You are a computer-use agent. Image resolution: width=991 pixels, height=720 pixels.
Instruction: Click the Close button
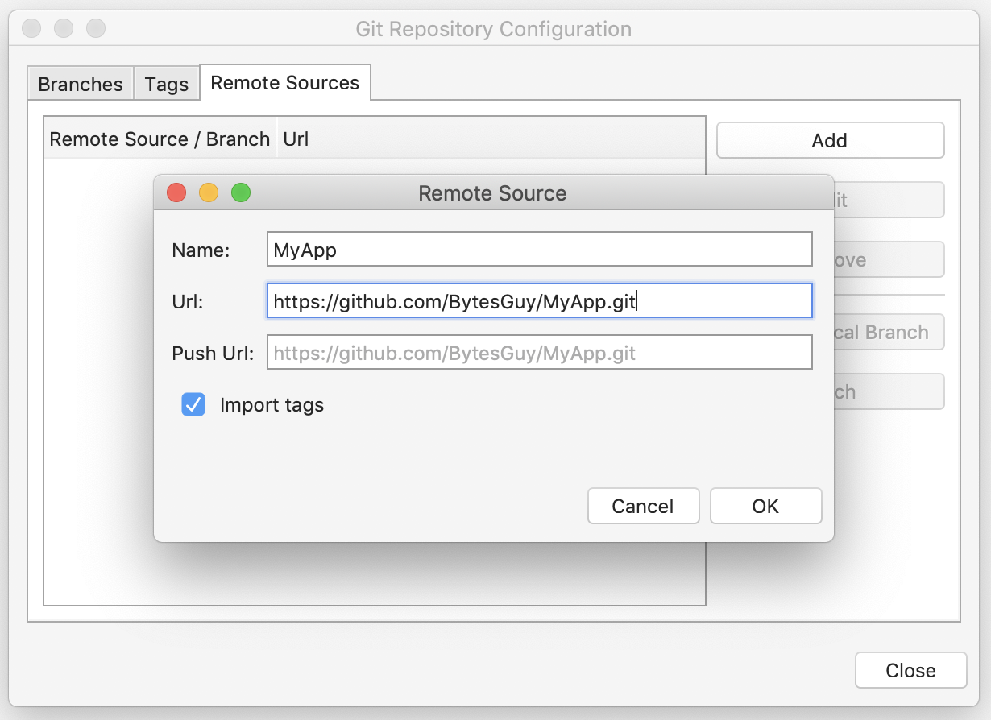click(x=910, y=669)
